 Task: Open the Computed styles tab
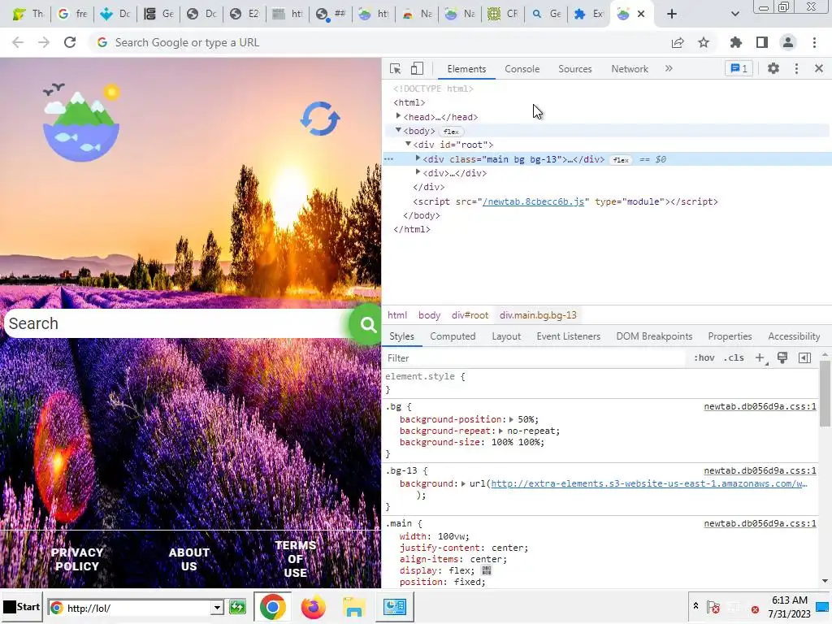point(453,336)
